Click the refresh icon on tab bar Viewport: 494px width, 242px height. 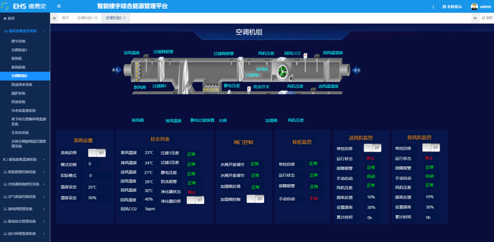tap(483, 18)
